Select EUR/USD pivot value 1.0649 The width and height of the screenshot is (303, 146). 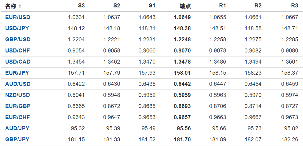183,17
